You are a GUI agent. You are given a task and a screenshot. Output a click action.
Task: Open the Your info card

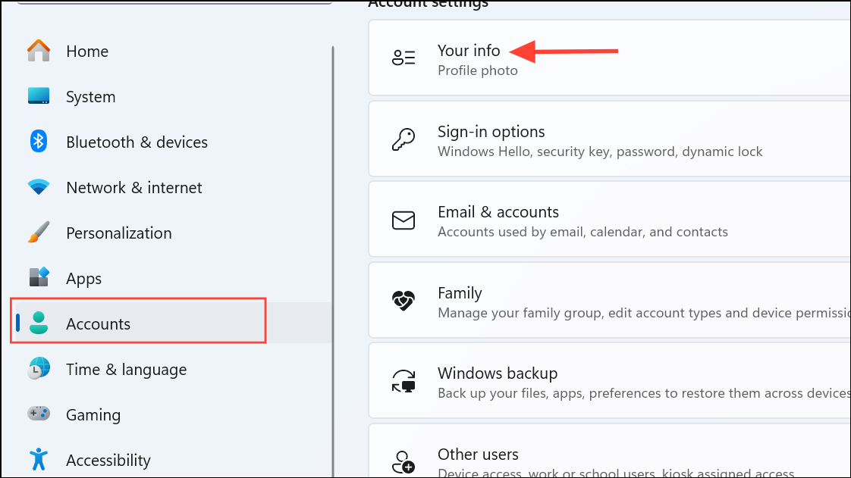[x=610, y=58]
